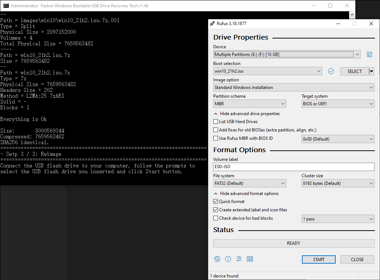Open the Device dropdown showing Multiple Partitions

[x=287, y=54]
